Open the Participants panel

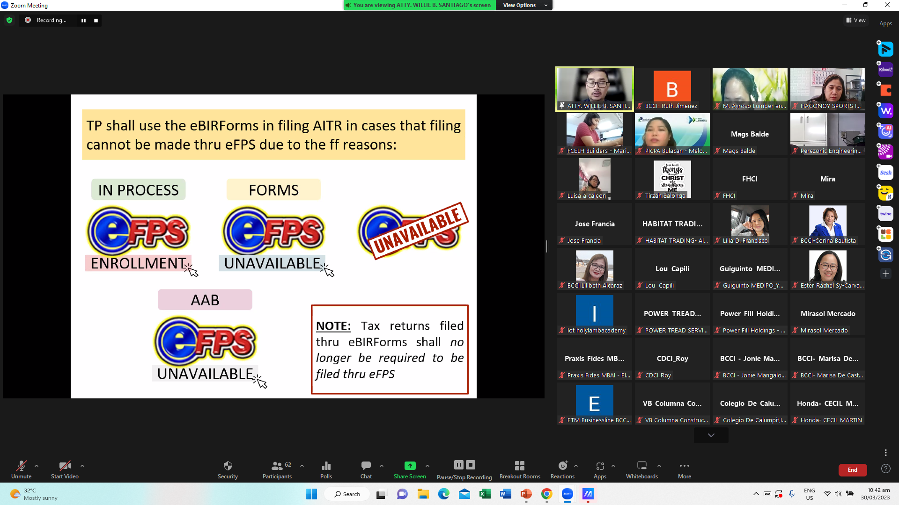click(x=277, y=469)
